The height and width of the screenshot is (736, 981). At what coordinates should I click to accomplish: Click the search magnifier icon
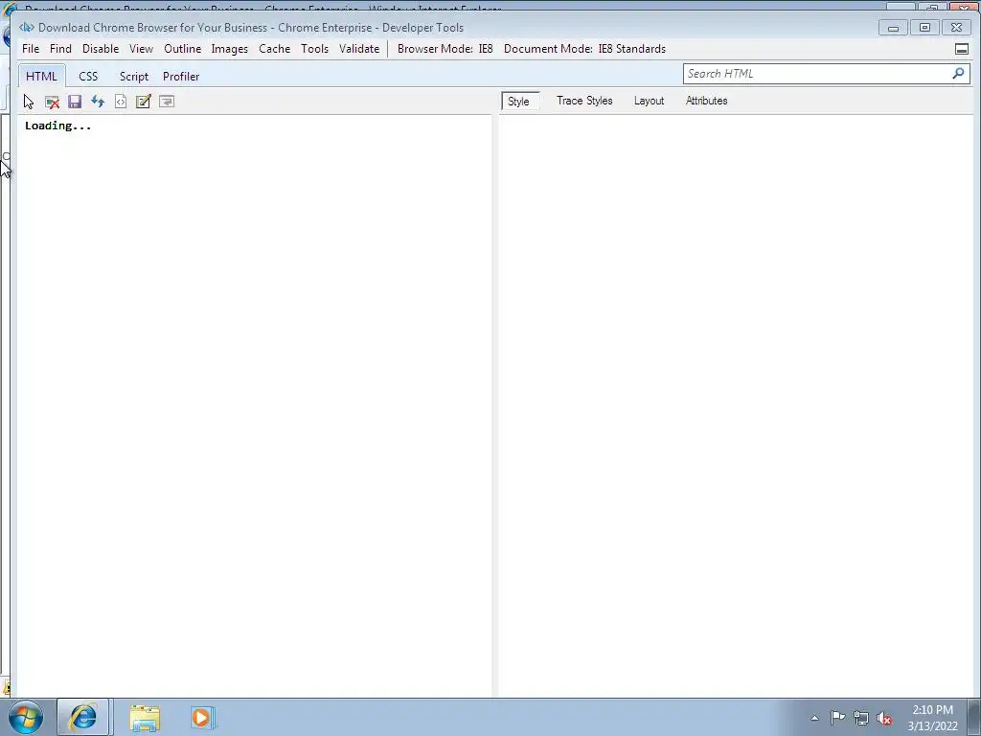(x=958, y=74)
